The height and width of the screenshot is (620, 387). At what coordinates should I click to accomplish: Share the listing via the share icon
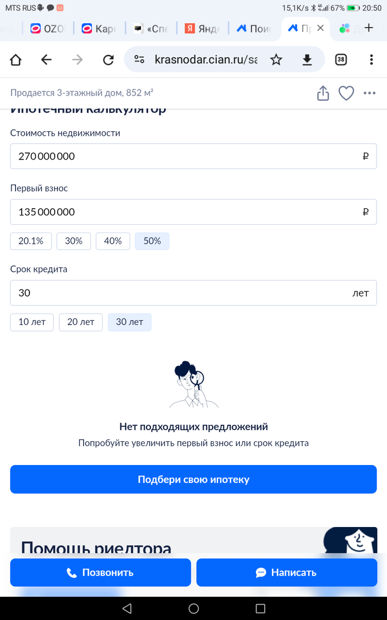pyautogui.click(x=323, y=93)
